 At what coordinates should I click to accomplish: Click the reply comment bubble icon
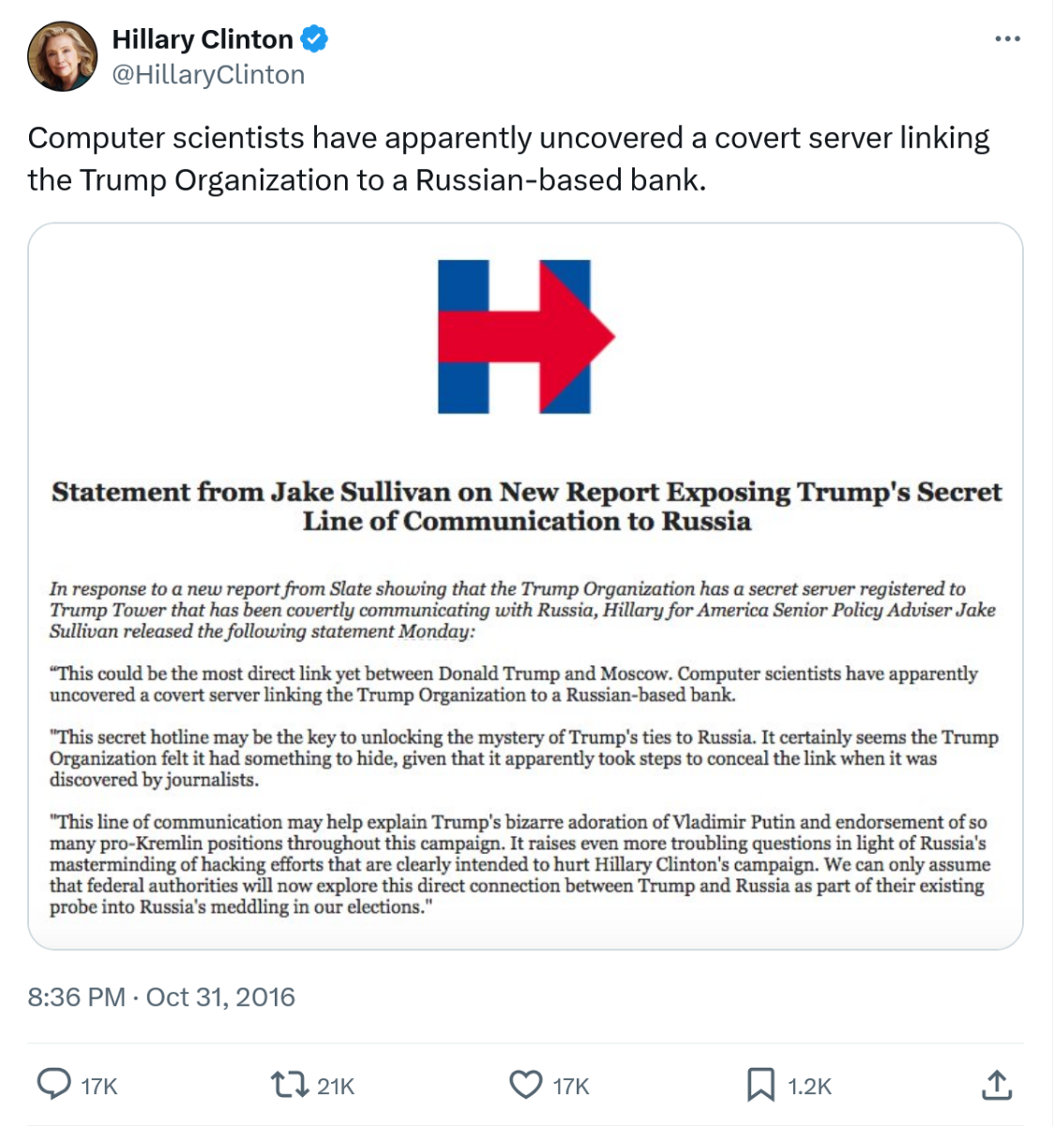click(x=53, y=1085)
